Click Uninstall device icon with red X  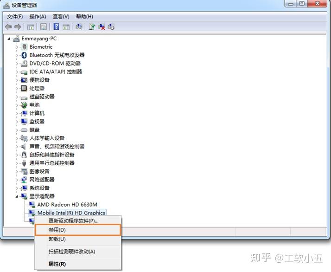(x=102, y=27)
